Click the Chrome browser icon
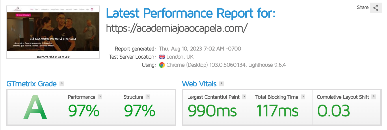Viewport: 387px width, 130px height. pos(162,65)
